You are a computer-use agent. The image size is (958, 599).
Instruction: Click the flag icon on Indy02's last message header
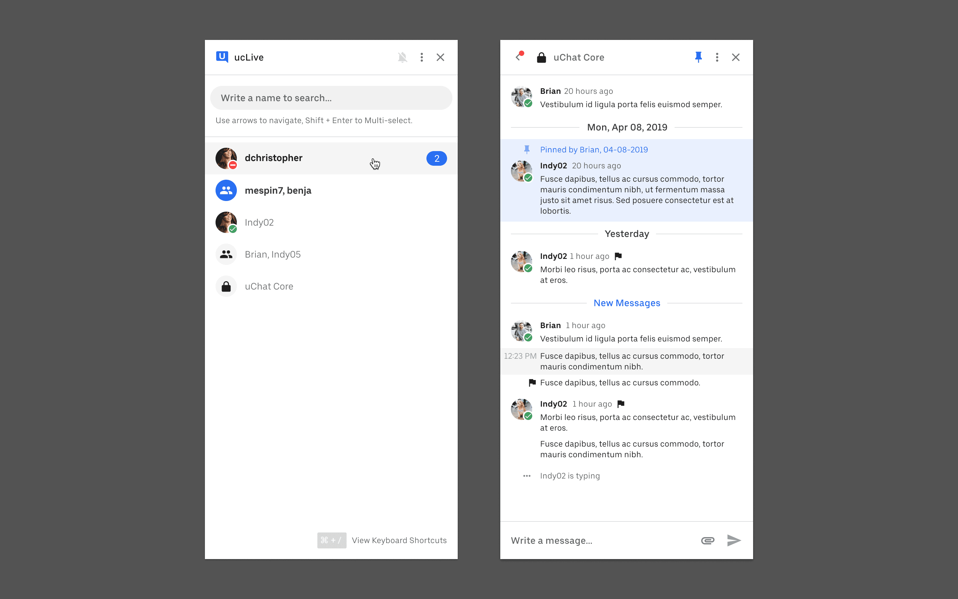click(621, 404)
